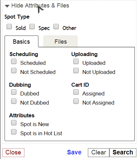Tick the Not Scheduled checkbox

pyautogui.click(x=14, y=71)
